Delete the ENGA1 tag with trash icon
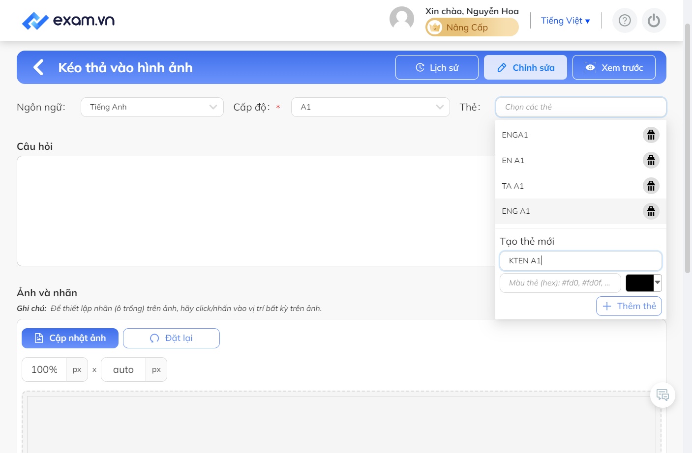692x453 pixels. click(x=651, y=135)
